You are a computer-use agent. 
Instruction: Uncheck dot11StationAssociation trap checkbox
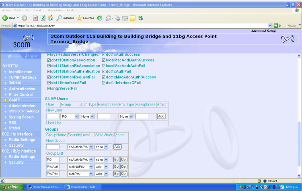tap(49, 60)
